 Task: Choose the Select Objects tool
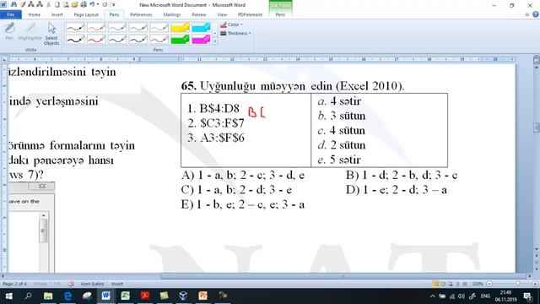51,34
